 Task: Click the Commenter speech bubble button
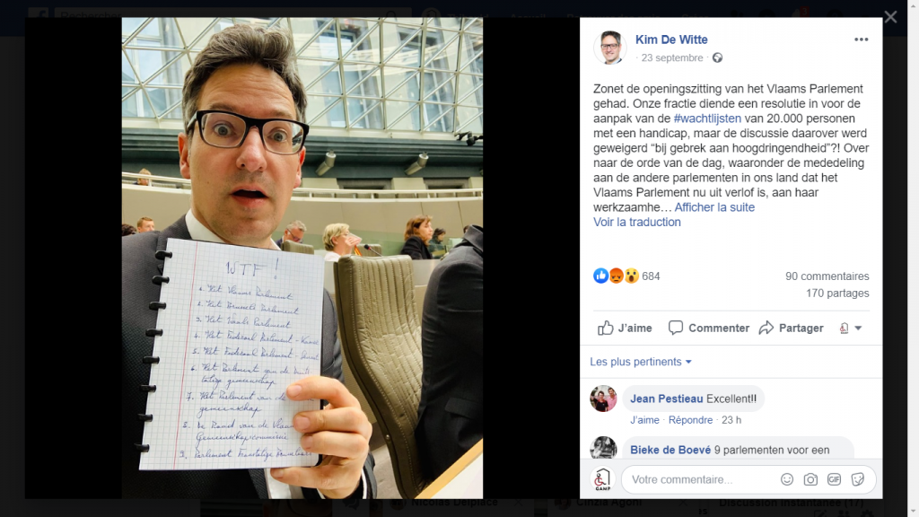(709, 329)
